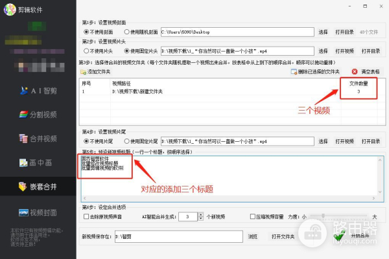
Task: Click 选择 button for video intro
Action: tap(323, 51)
